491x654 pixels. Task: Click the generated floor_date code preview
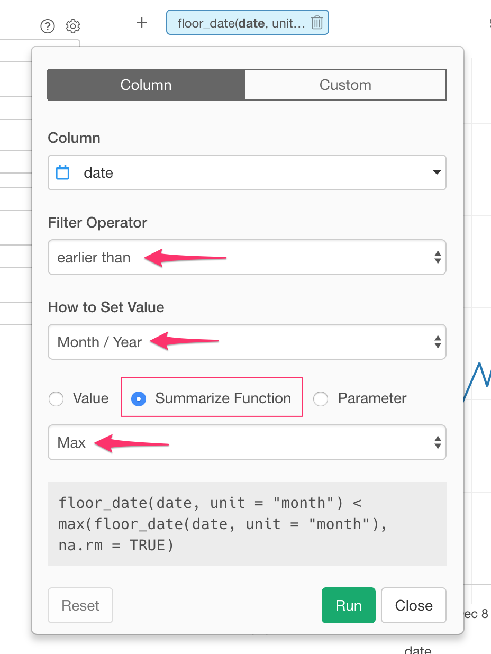pyautogui.click(x=247, y=524)
